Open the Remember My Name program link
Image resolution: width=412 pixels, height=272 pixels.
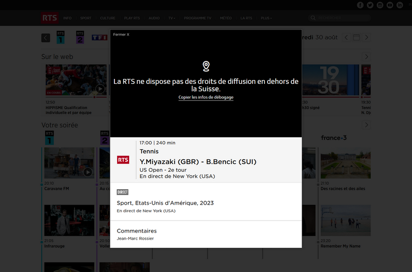pyautogui.click(x=341, y=246)
